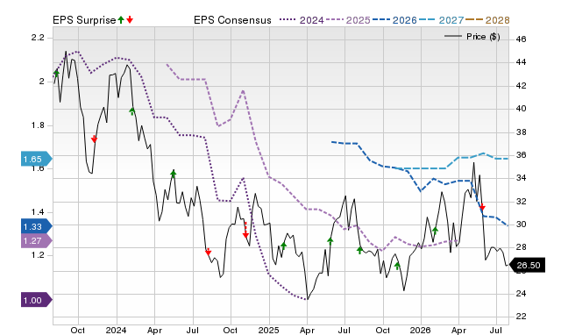Click the 2026 x-axis label

pyautogui.click(x=421, y=330)
